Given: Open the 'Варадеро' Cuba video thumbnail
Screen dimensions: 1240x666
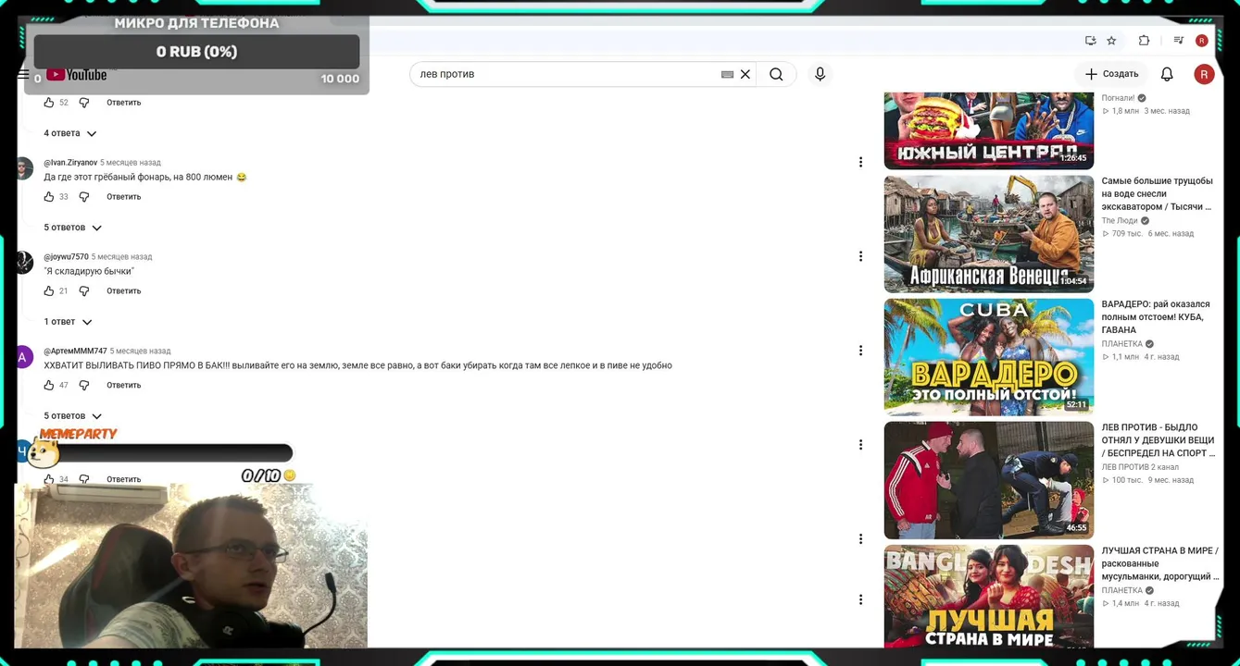Looking at the screenshot, I should point(988,357).
